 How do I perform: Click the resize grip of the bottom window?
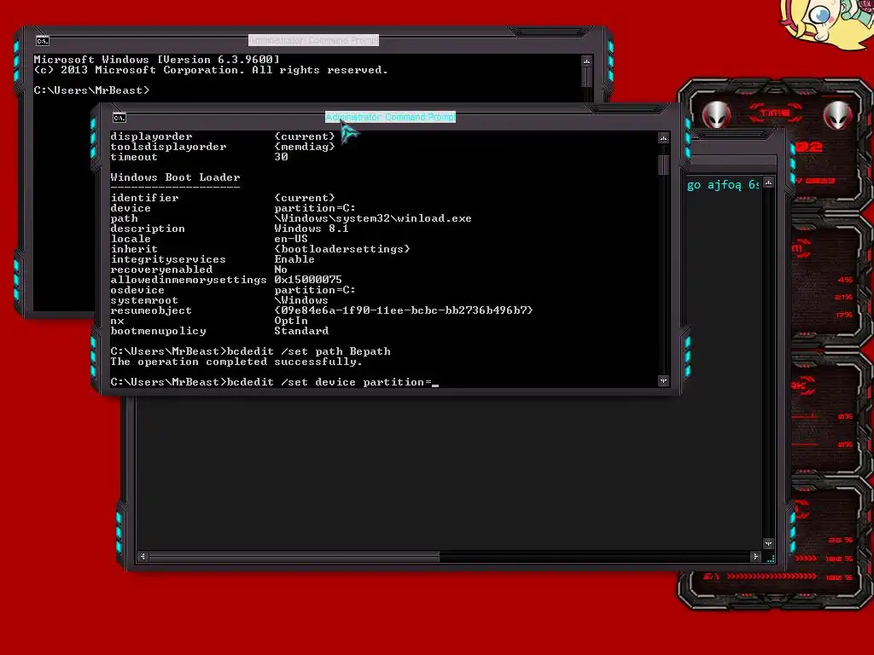771,559
